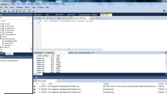Click the star snippet icon after limit dropdown
This screenshot has height=94, width=167.
point(93,18)
